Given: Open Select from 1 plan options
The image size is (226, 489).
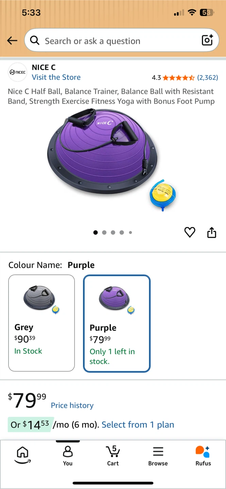Looking at the screenshot, I should (138, 424).
